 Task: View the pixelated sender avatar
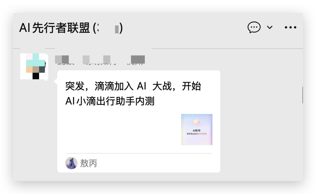point(34,67)
